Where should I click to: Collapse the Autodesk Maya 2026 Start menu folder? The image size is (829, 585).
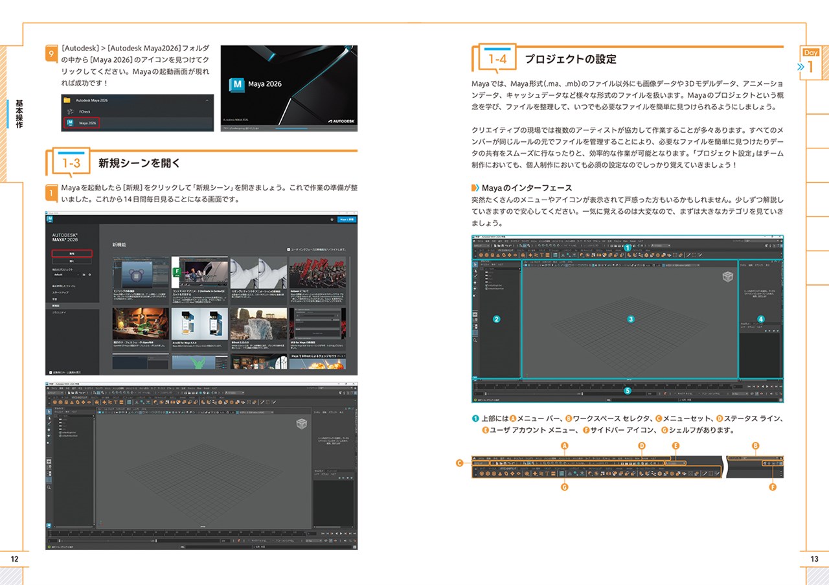(x=207, y=100)
